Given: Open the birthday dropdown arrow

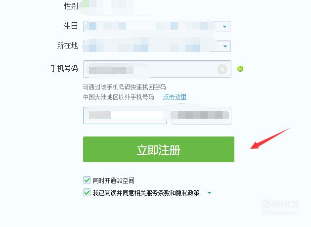Looking at the screenshot, I should [x=225, y=26].
